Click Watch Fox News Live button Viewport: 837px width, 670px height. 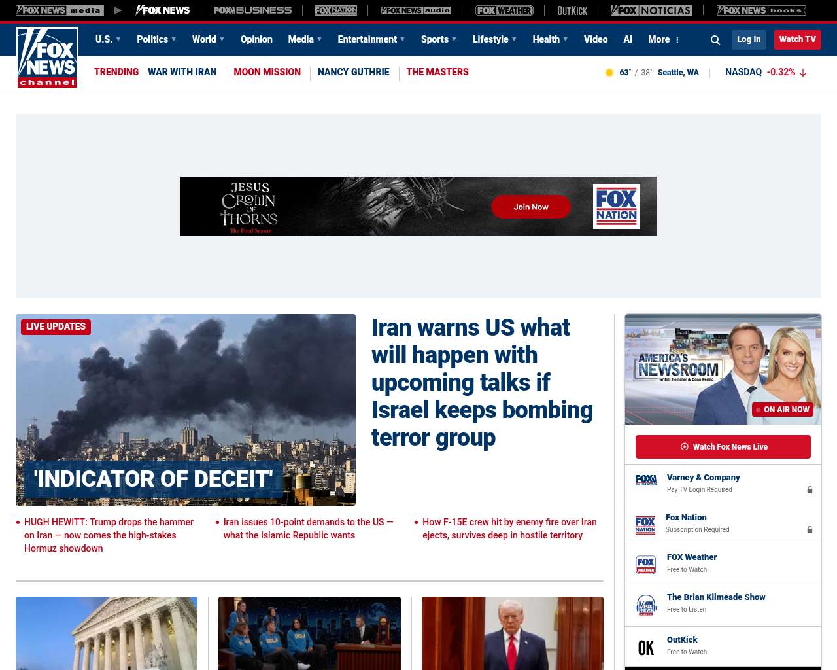pyautogui.click(x=723, y=447)
